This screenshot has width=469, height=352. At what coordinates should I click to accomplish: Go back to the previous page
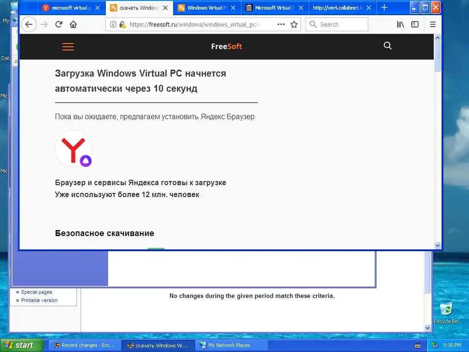click(29, 24)
